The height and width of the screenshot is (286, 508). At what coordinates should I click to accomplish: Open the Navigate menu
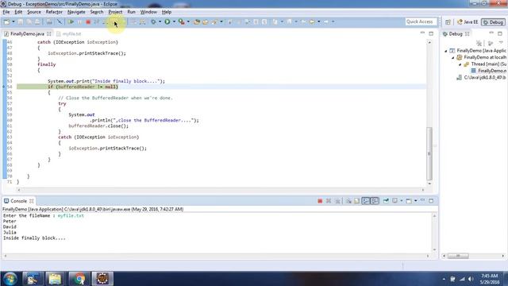click(x=76, y=12)
